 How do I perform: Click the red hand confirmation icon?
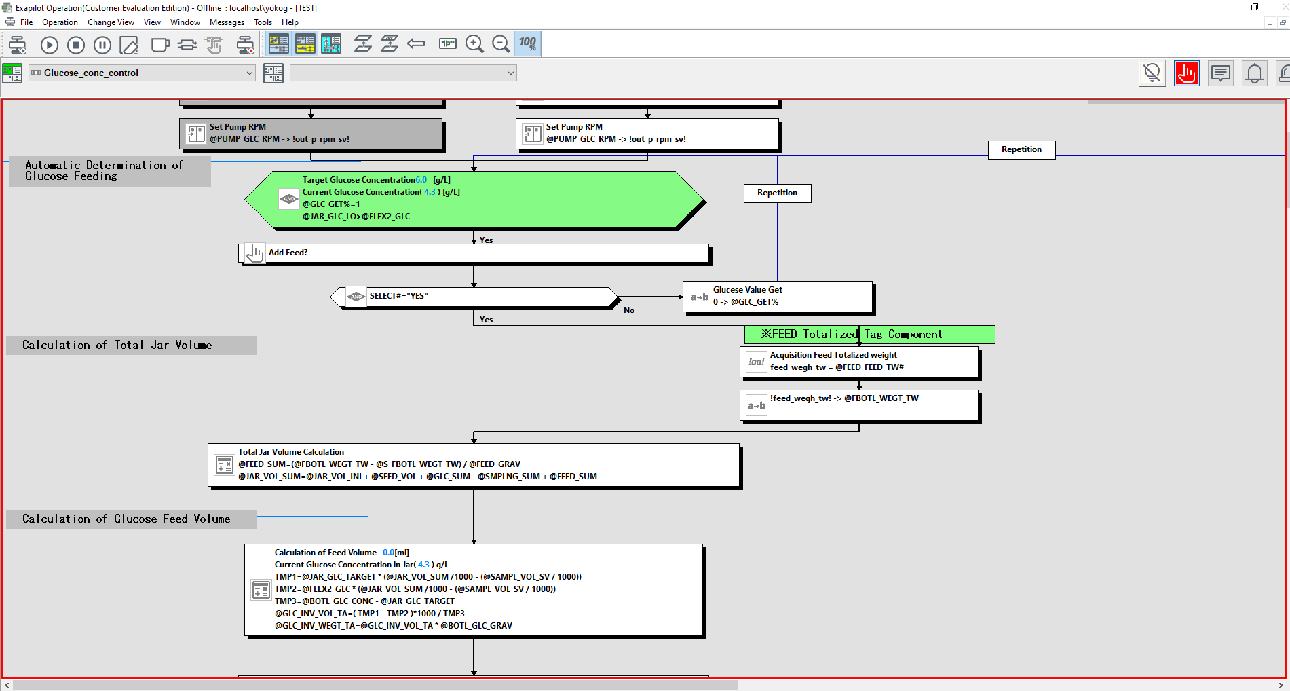(x=1187, y=73)
